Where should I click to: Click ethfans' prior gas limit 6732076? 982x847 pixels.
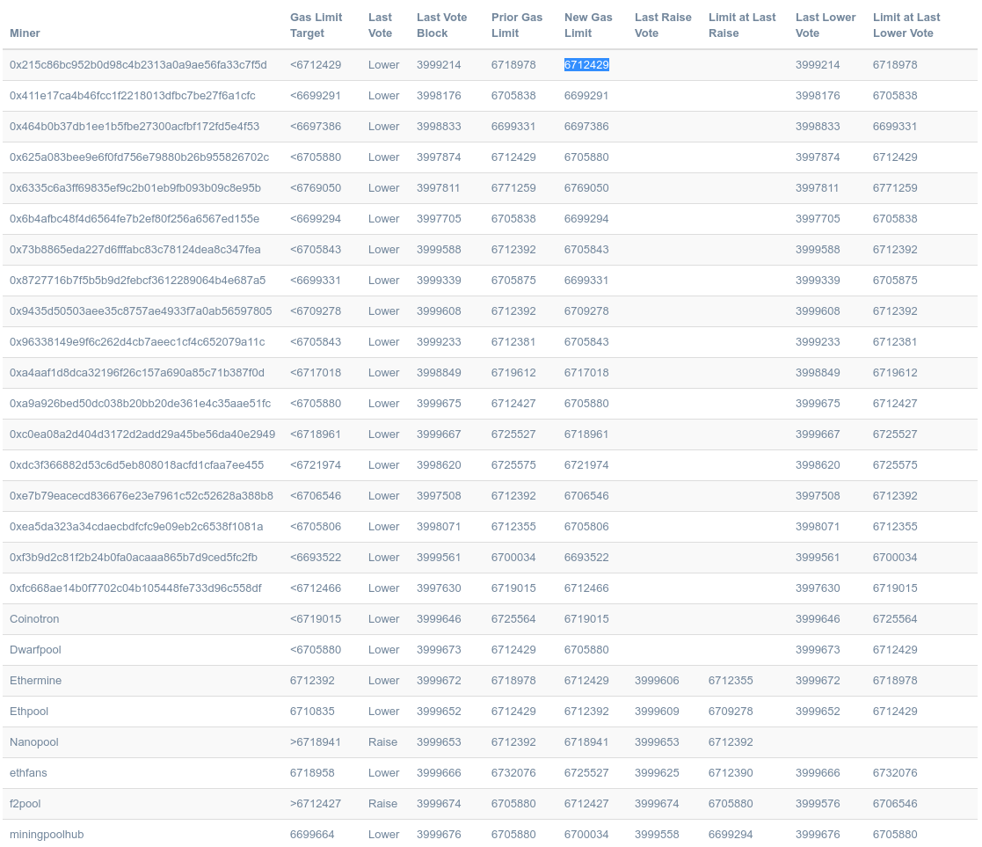pos(513,772)
